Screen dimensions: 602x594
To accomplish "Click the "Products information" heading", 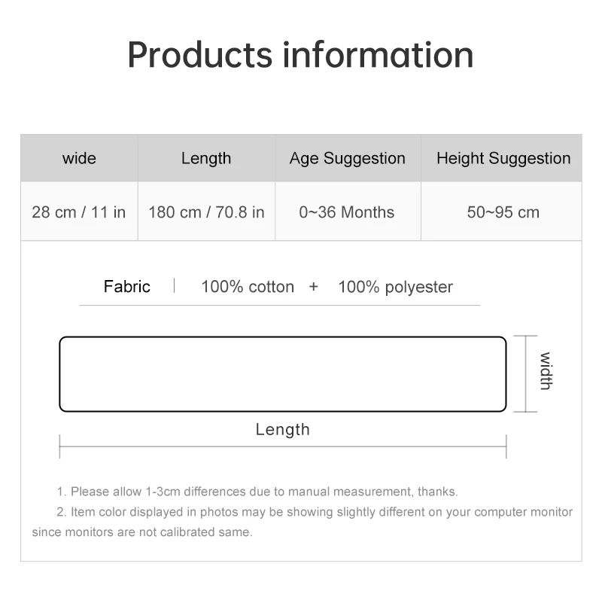I will 300,54.
